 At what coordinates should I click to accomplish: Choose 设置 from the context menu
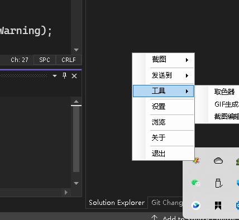click(163, 107)
